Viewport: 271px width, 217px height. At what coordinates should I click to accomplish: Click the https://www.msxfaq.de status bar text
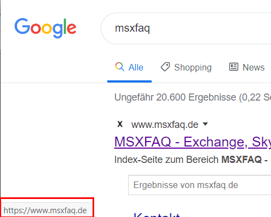pyautogui.click(x=45, y=210)
